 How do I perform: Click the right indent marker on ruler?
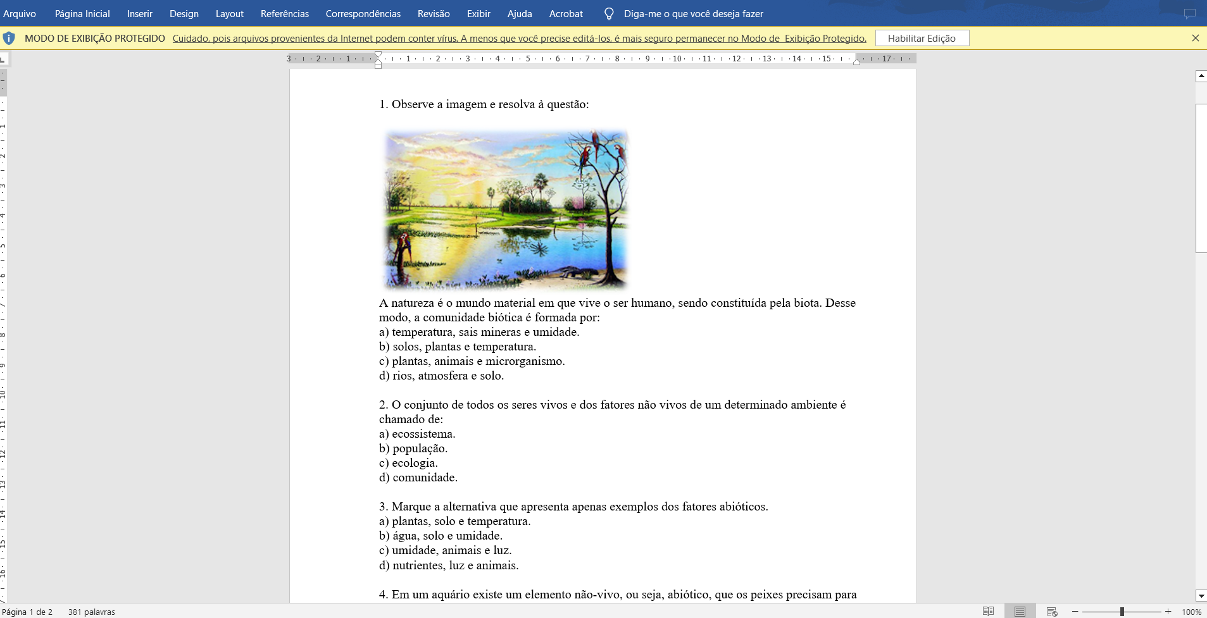click(x=856, y=61)
